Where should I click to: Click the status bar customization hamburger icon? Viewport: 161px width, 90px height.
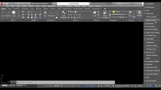click(159, 86)
